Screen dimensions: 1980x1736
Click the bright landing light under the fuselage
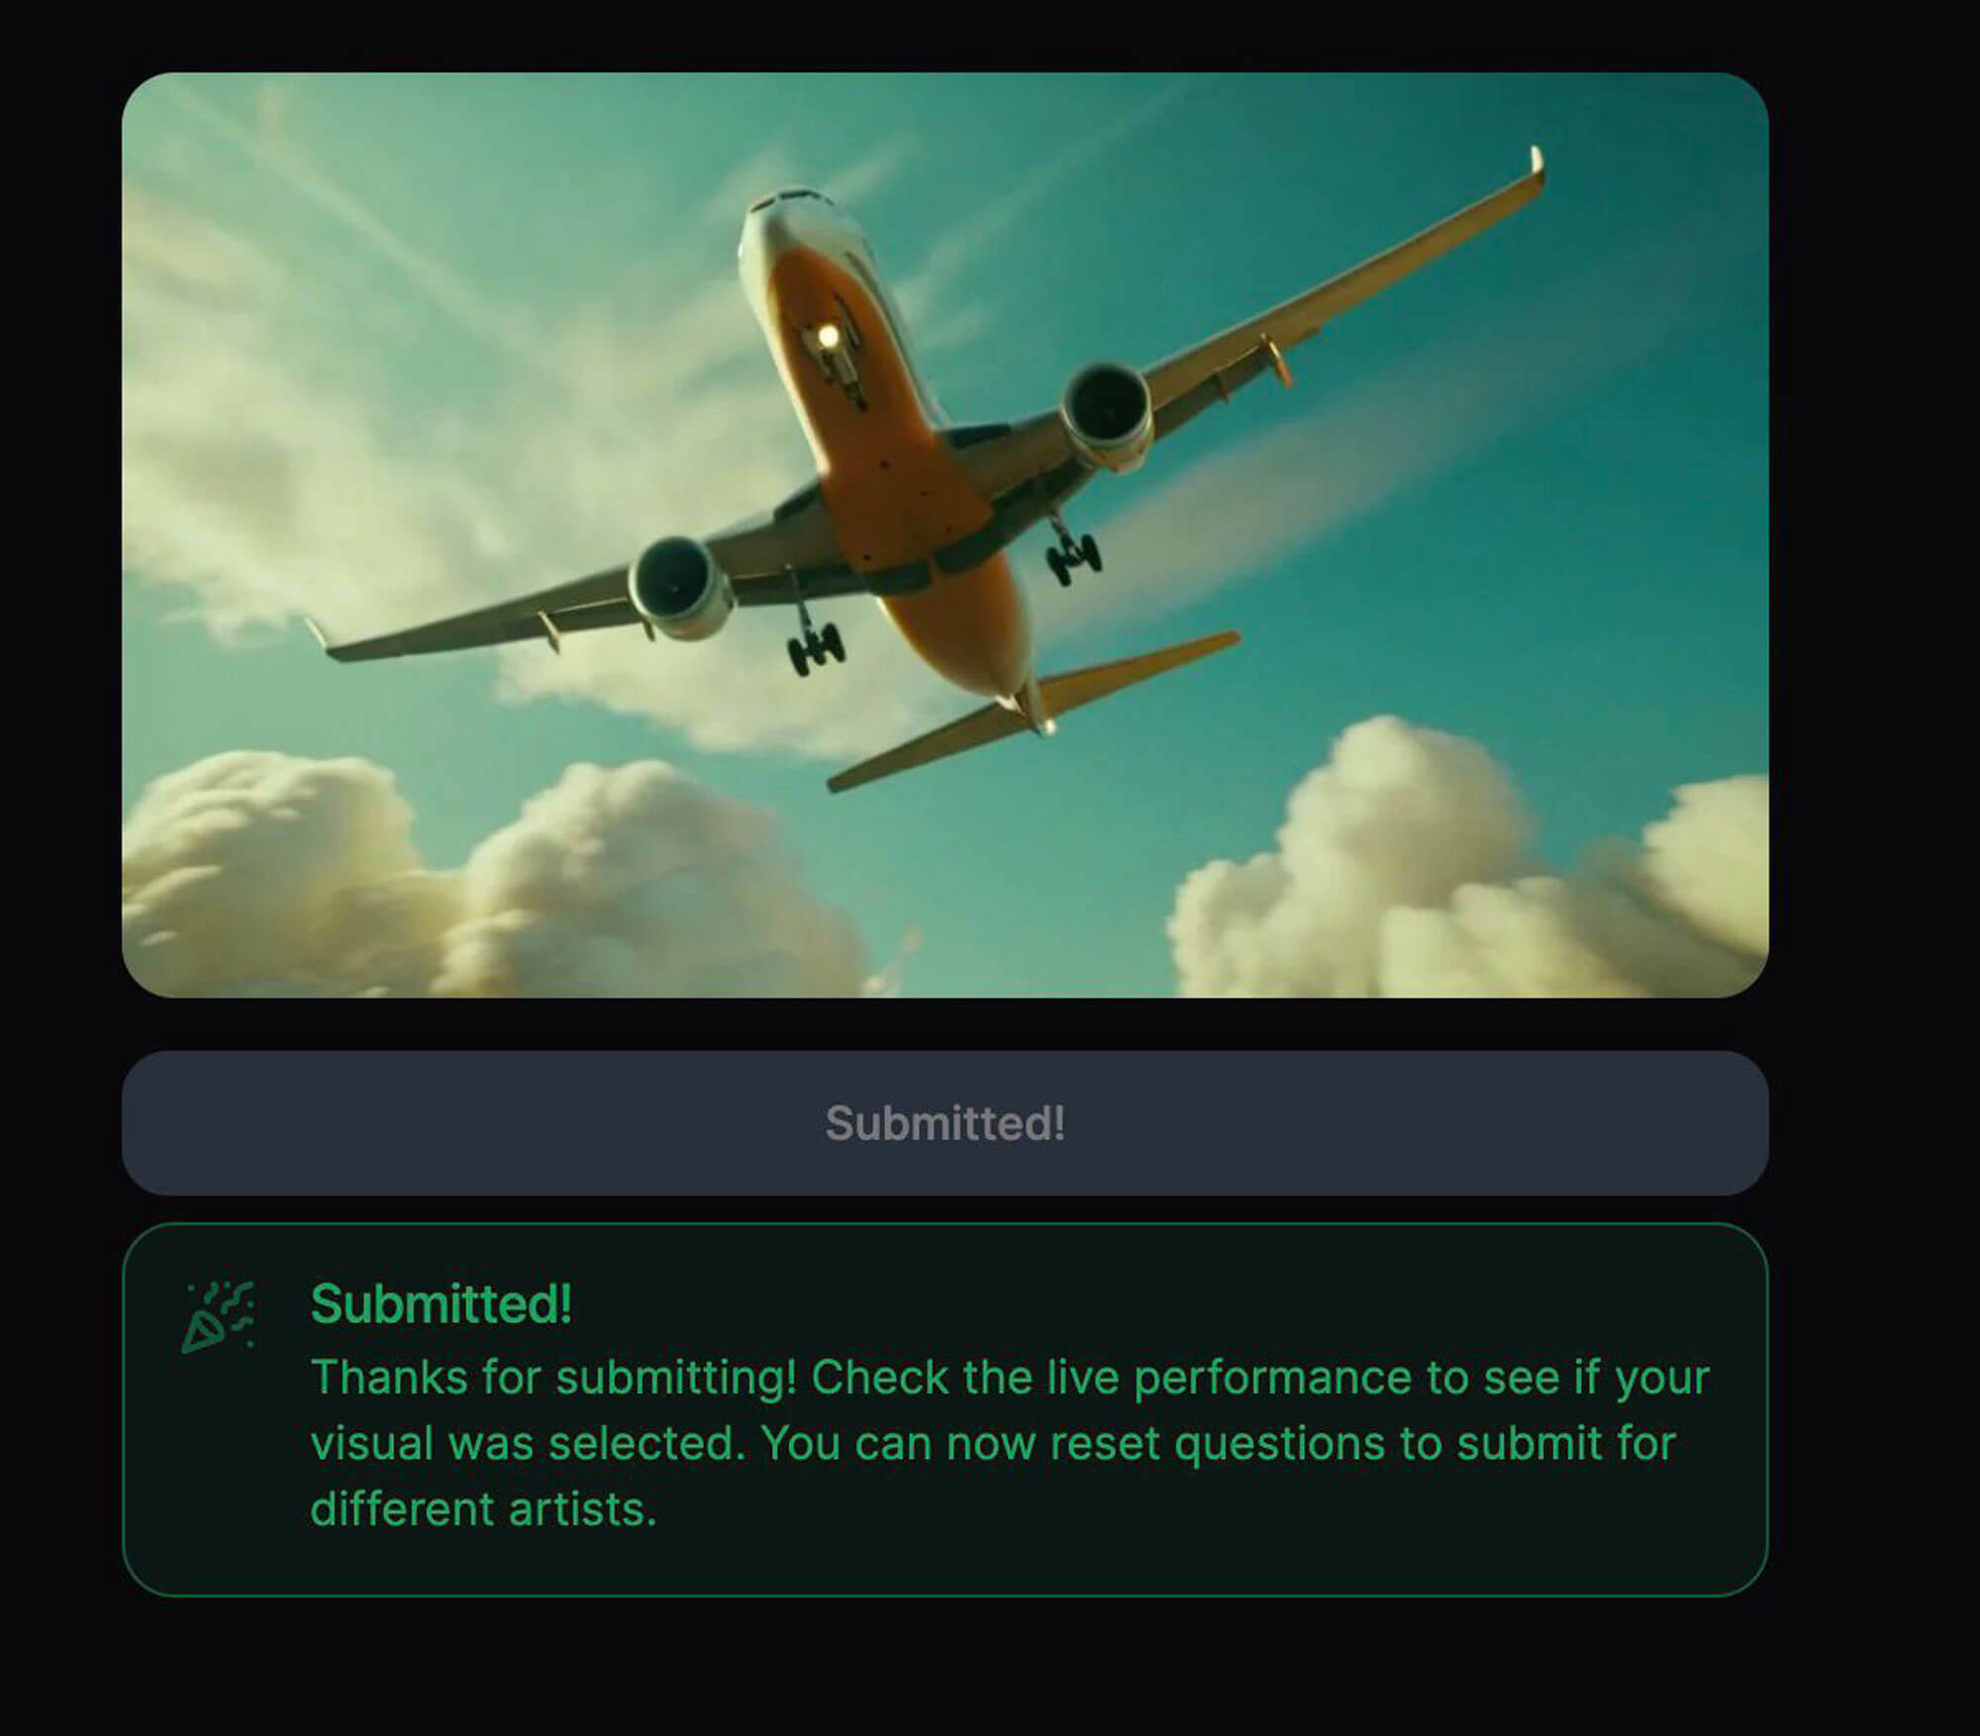point(828,338)
